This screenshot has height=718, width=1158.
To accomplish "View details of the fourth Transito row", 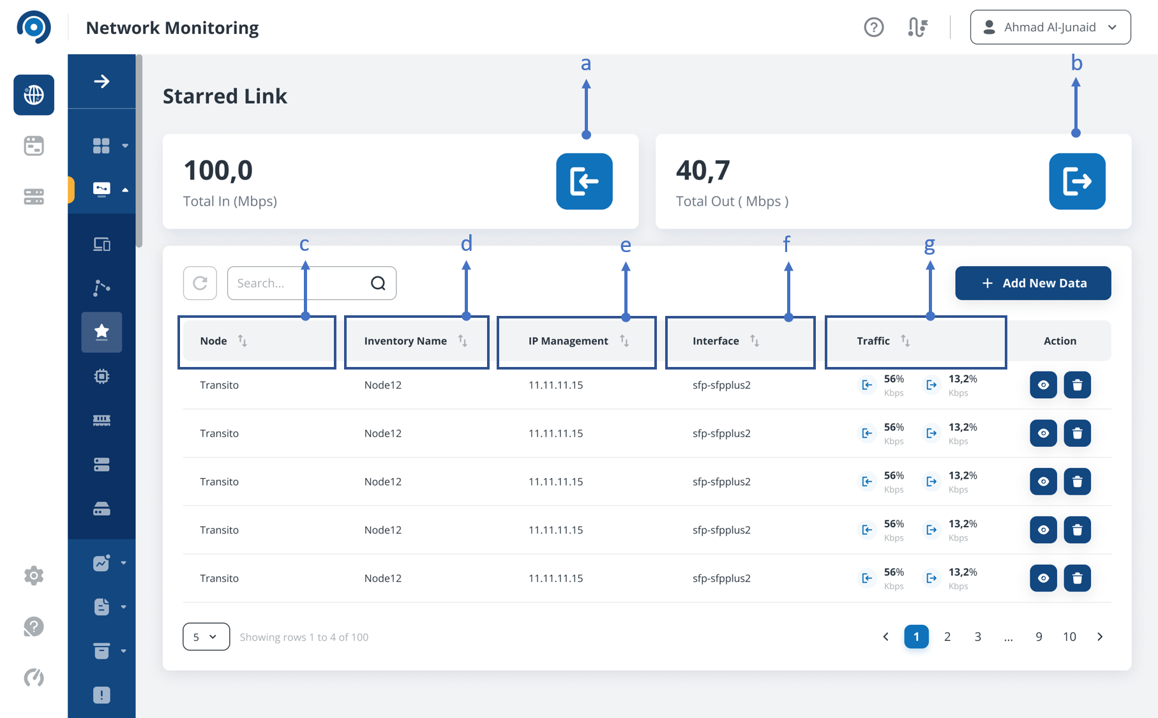I will (1043, 530).
